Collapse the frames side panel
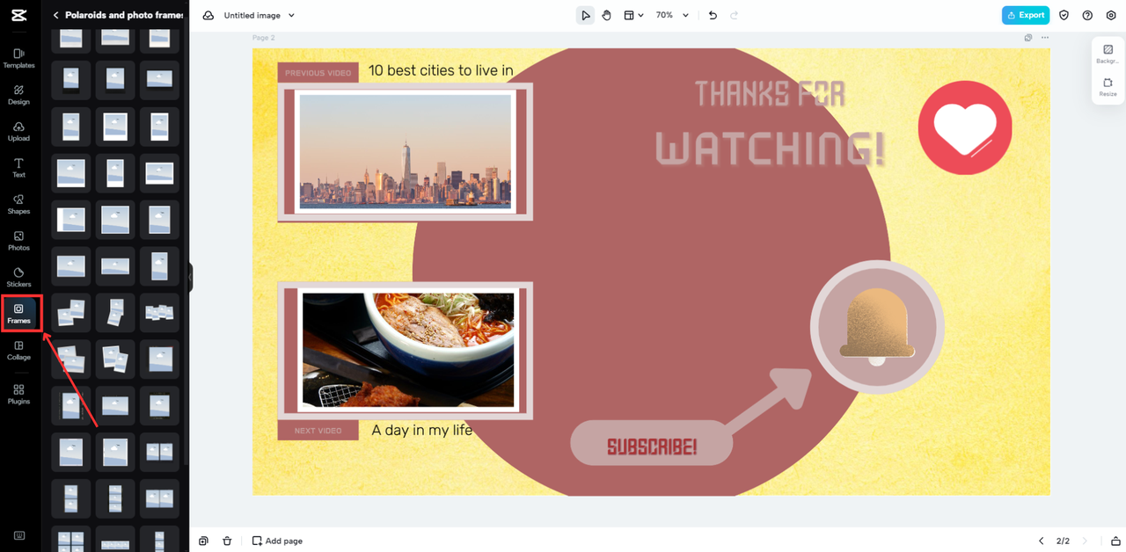This screenshot has width=1126, height=552. pos(190,277)
